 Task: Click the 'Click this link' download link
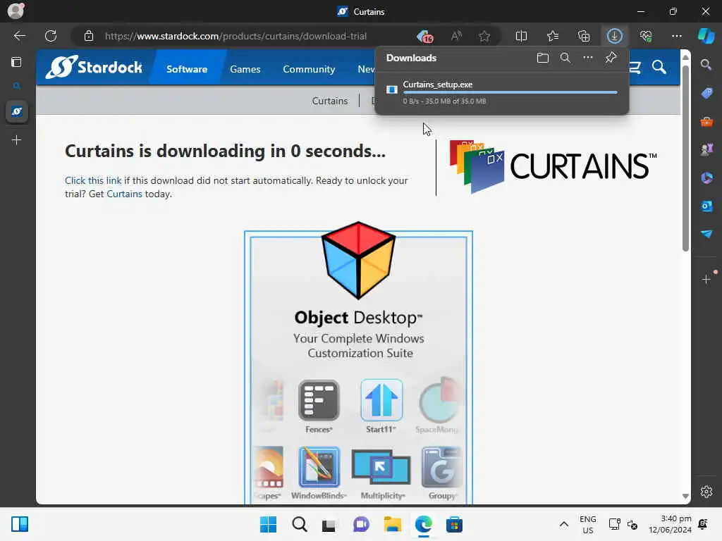[93, 180]
